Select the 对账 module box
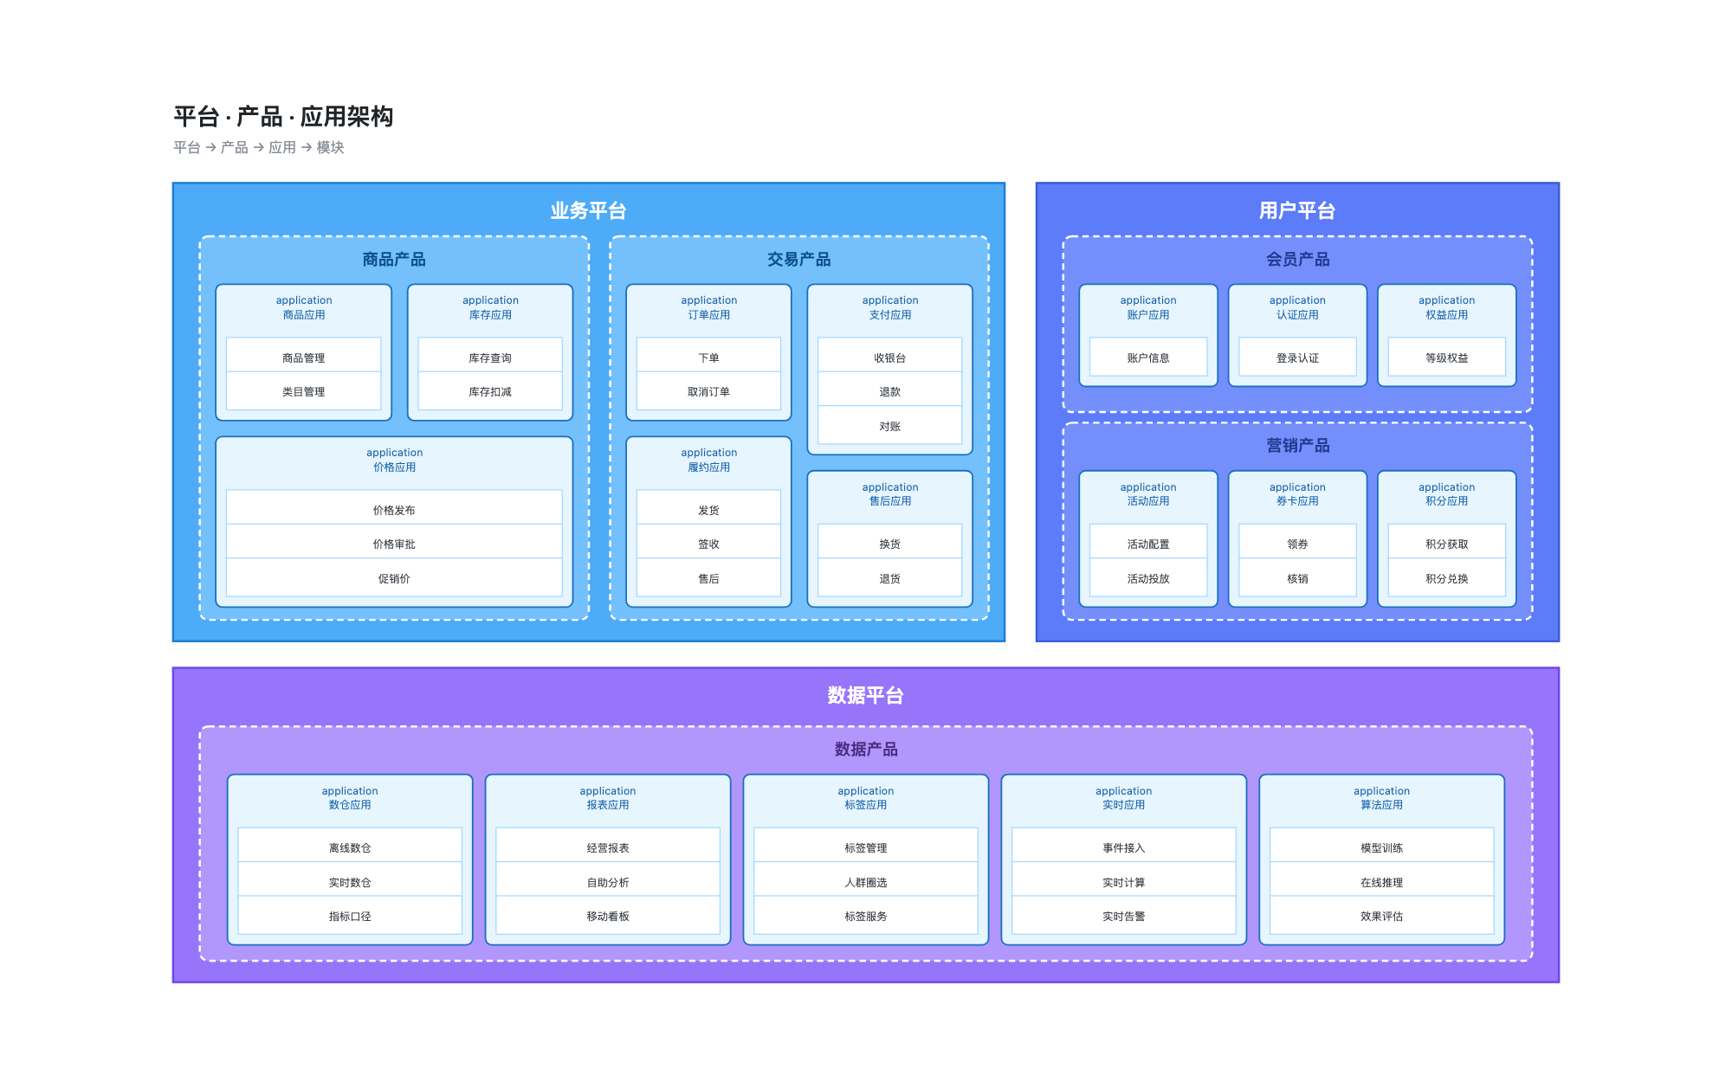This screenshot has width=1732, height=1082. (890, 425)
